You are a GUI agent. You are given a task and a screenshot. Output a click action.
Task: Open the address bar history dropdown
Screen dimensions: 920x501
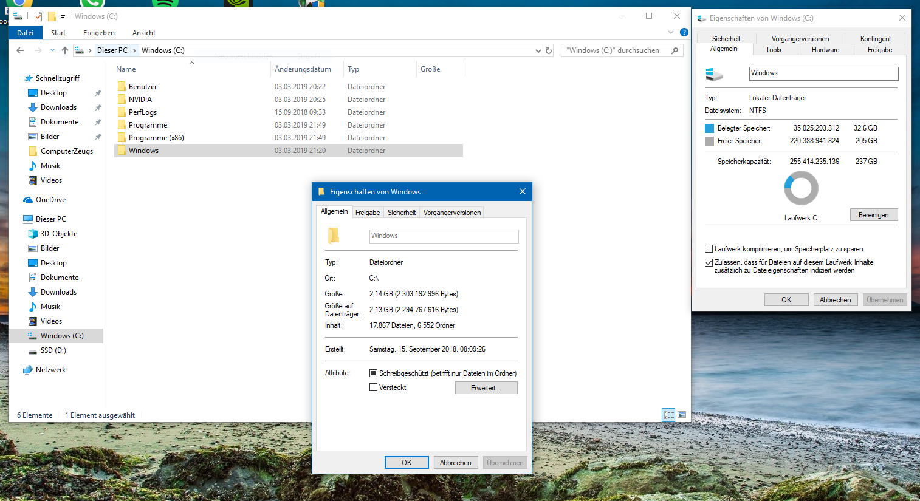tap(538, 51)
